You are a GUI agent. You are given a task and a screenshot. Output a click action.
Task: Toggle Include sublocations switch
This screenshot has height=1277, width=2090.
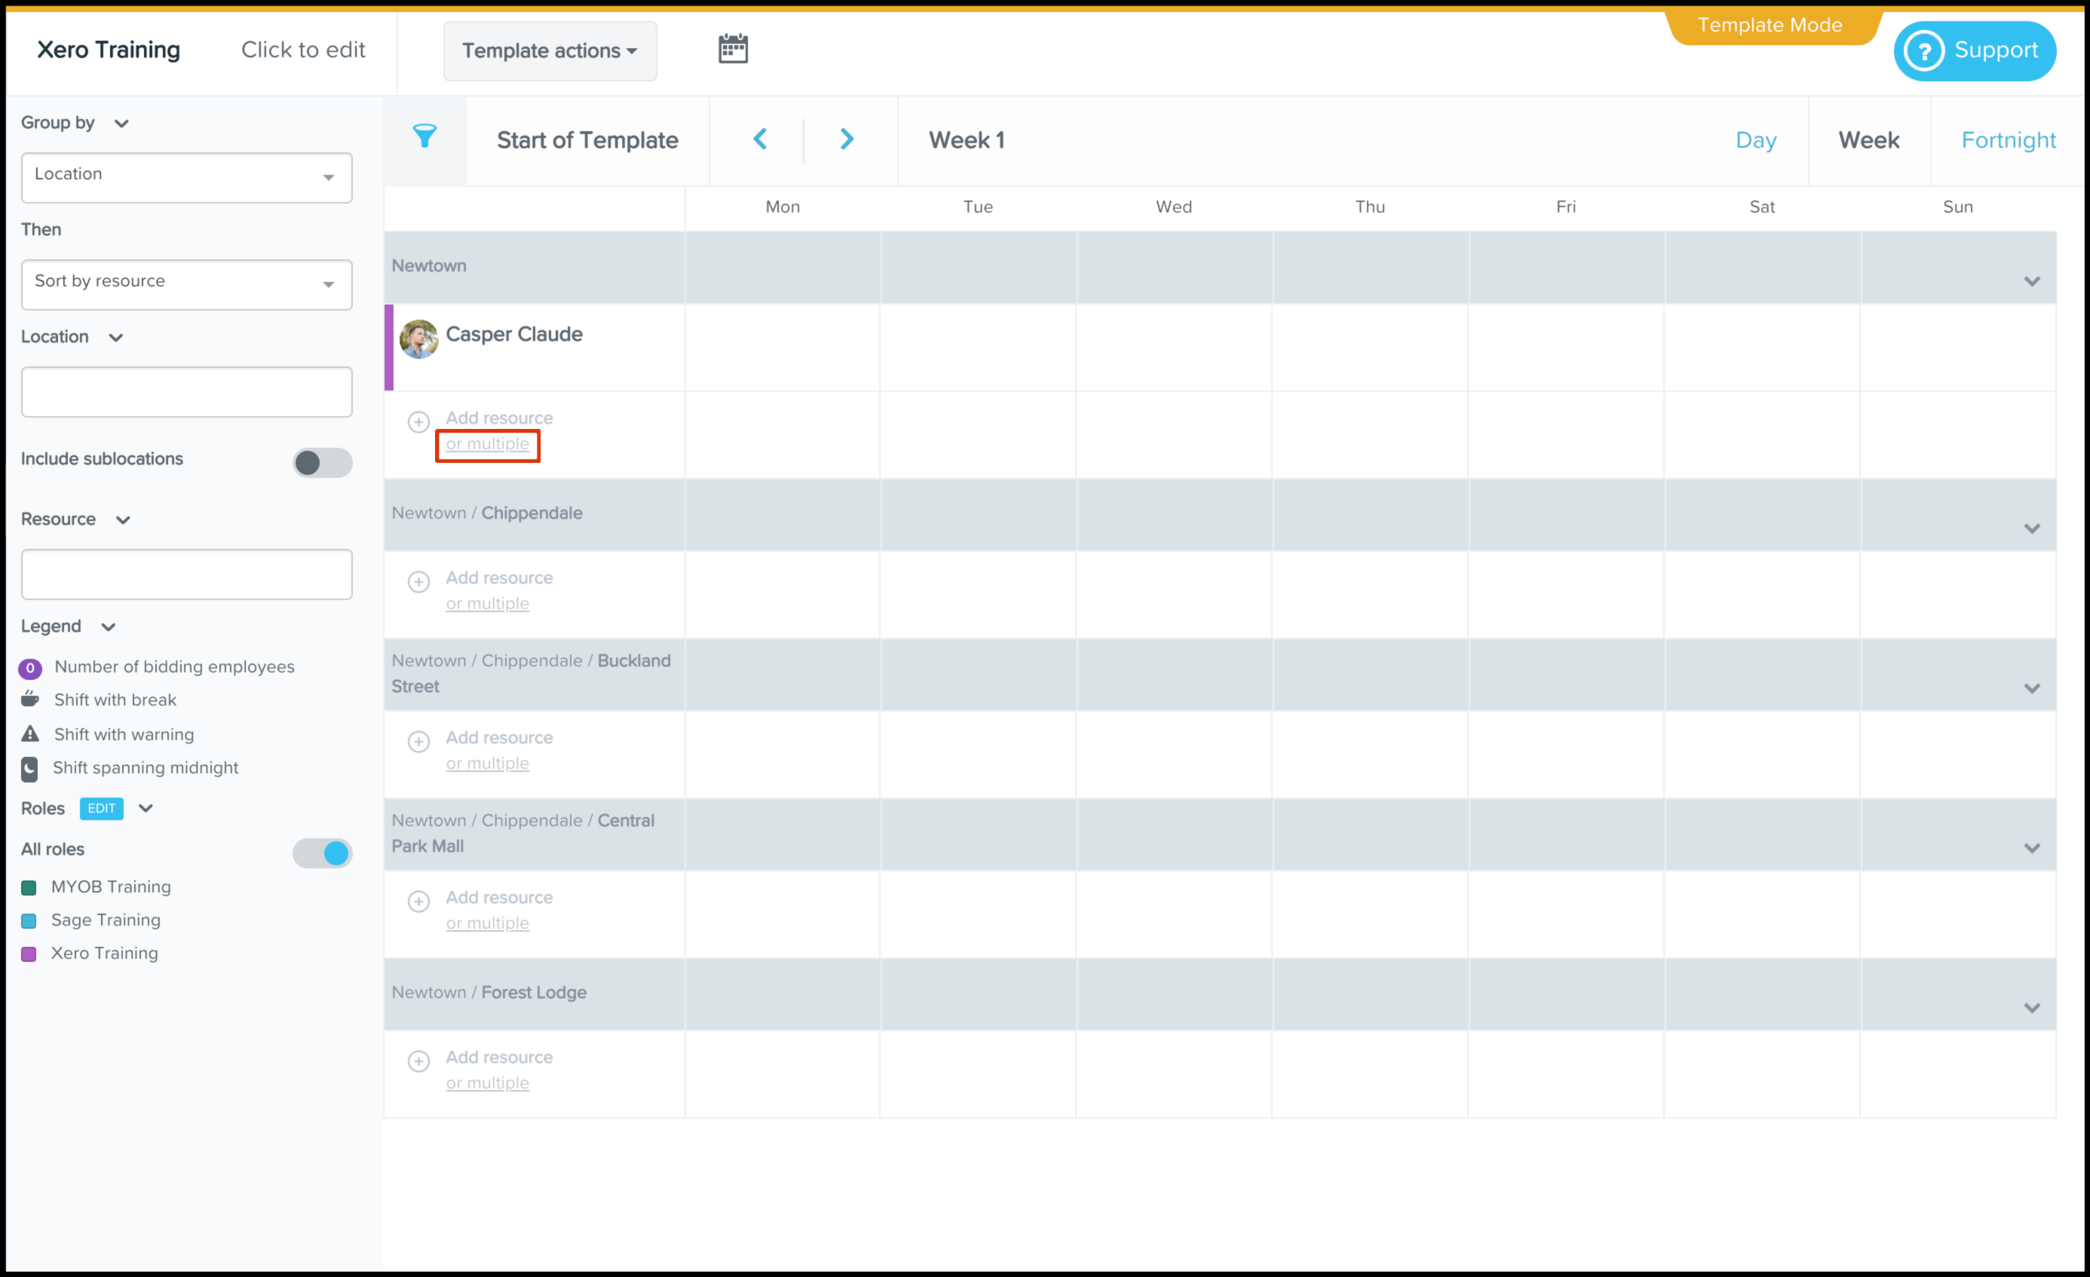[321, 462]
